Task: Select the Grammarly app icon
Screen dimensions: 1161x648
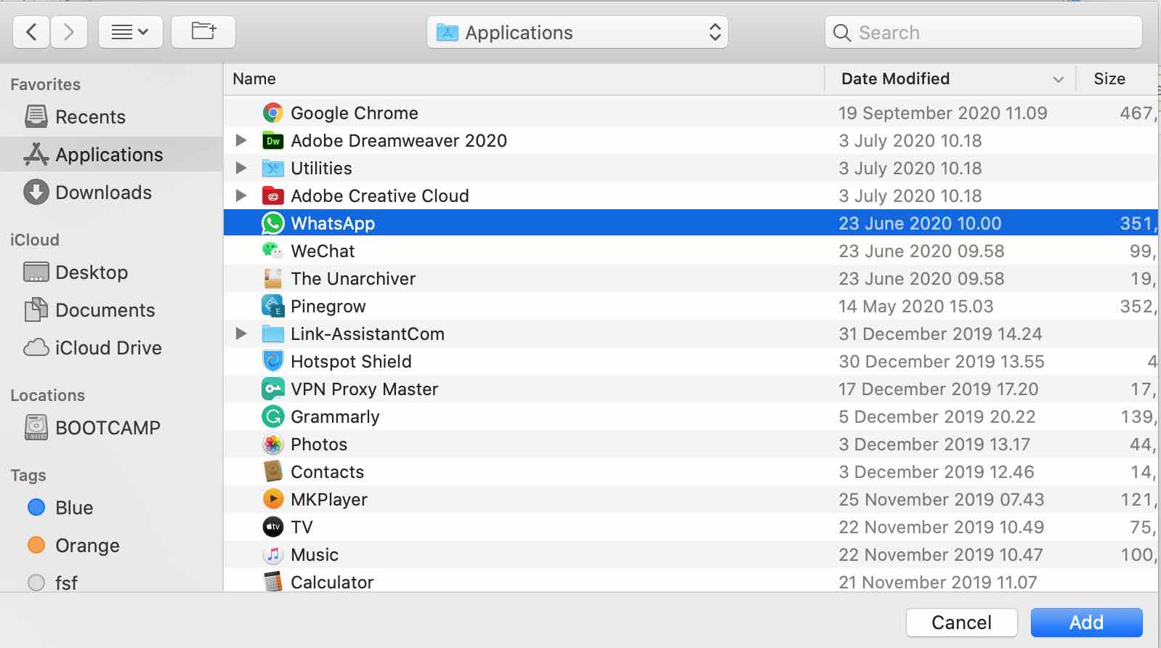Action: click(273, 416)
